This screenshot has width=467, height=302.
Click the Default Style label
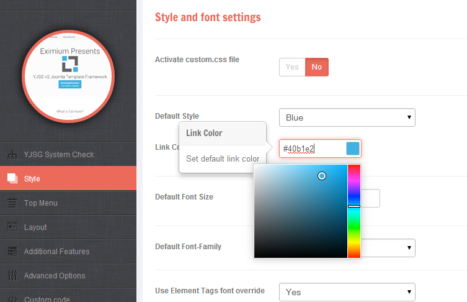(x=177, y=116)
